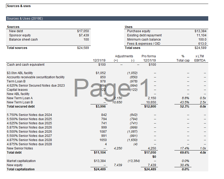The width and height of the screenshot is (224, 179).
Task: Select the 'Fees & expenses / OID' label
Action: [143, 44]
